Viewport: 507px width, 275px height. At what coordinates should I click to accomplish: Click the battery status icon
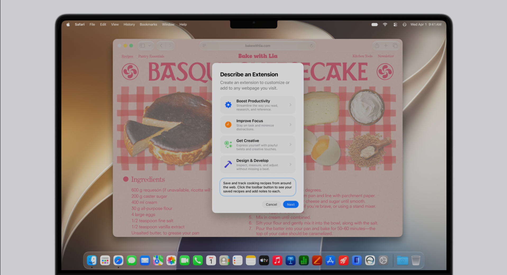pyautogui.click(x=375, y=24)
